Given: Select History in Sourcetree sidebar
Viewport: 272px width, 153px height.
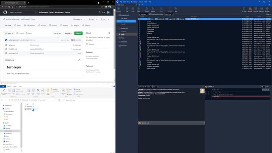Looking at the screenshot, I should point(126,21).
